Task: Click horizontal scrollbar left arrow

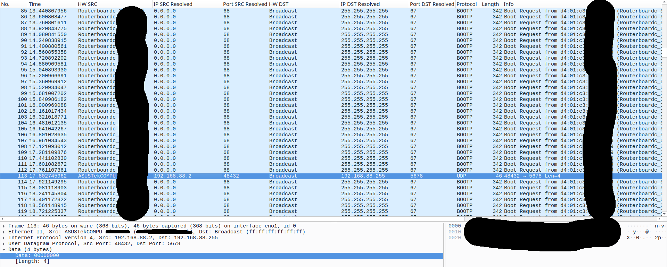Action: coord(2,219)
